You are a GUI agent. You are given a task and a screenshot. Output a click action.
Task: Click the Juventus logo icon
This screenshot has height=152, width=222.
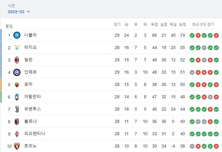click(17, 109)
